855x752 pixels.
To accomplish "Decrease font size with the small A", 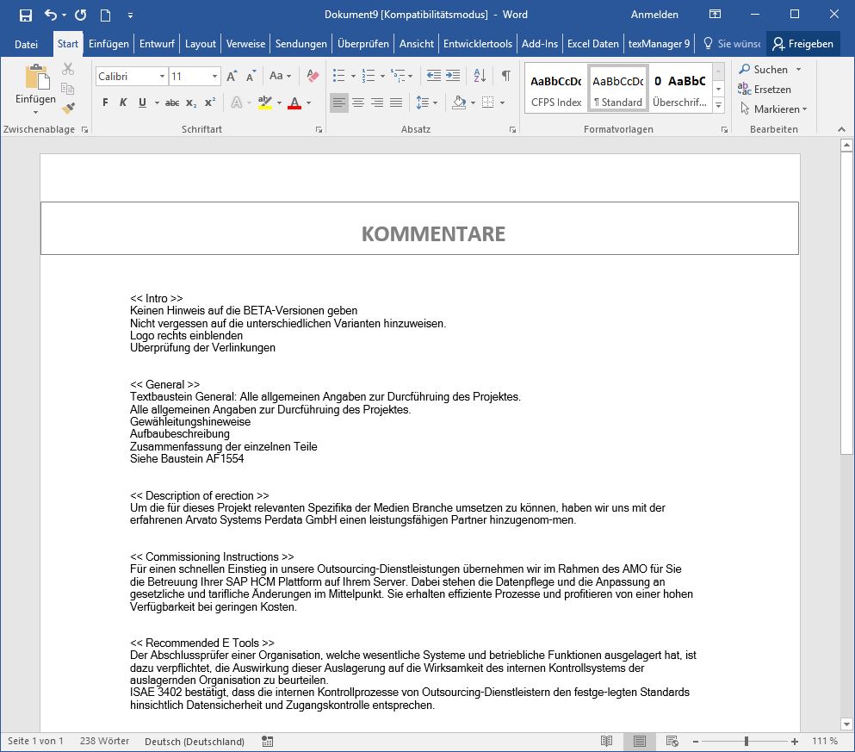I will (251, 77).
